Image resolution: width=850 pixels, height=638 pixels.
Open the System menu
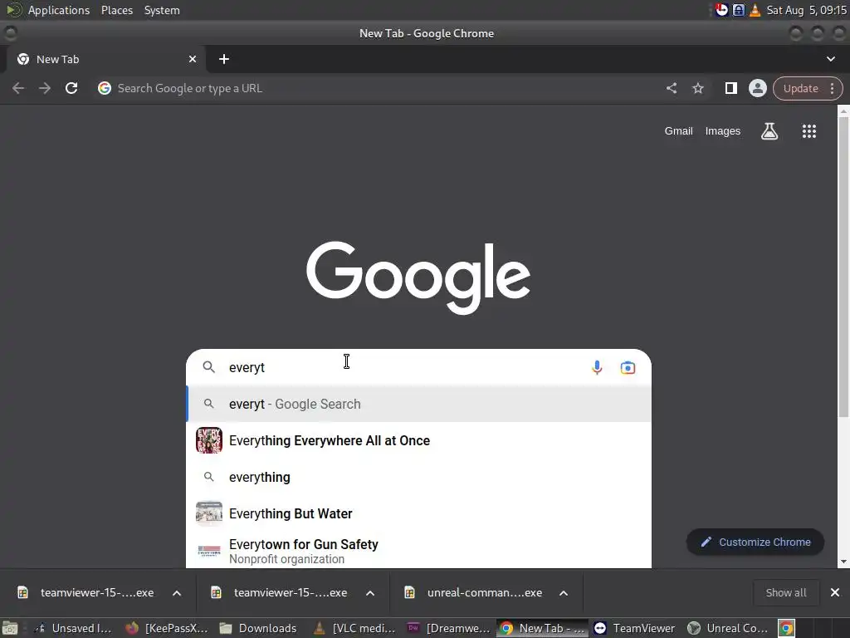pyautogui.click(x=162, y=10)
